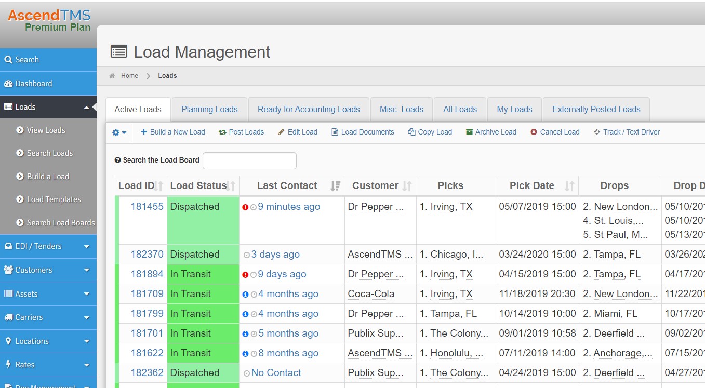Collapse the Loads sidebar section

48,107
